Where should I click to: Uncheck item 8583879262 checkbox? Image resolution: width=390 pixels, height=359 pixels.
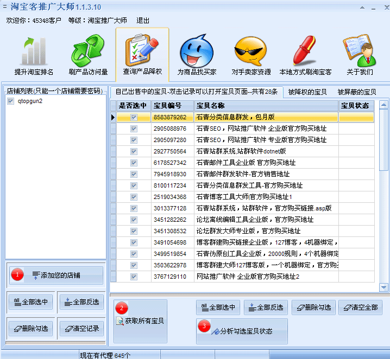pyautogui.click(x=134, y=117)
